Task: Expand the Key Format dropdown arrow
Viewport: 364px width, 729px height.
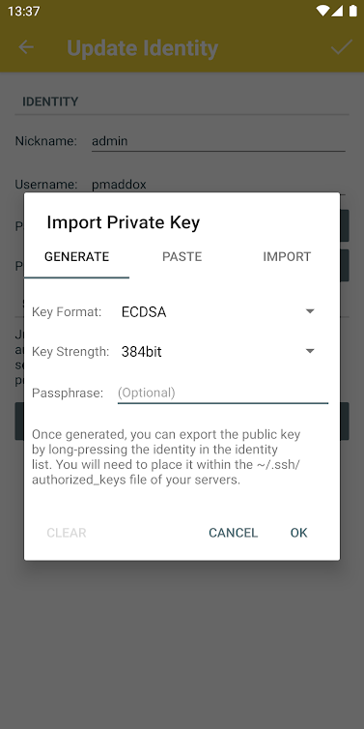Action: point(310,311)
